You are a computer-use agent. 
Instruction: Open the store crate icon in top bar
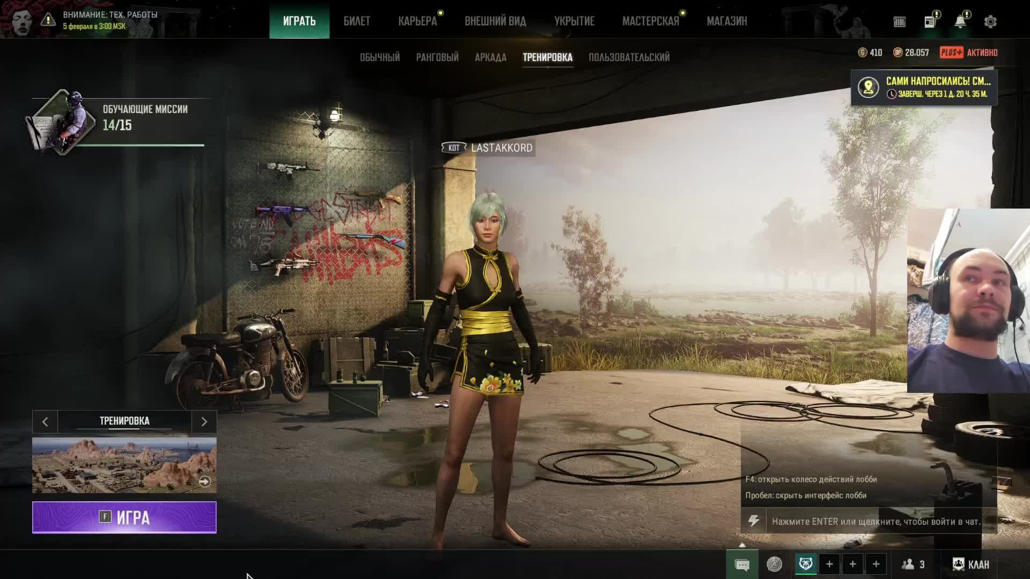(900, 21)
